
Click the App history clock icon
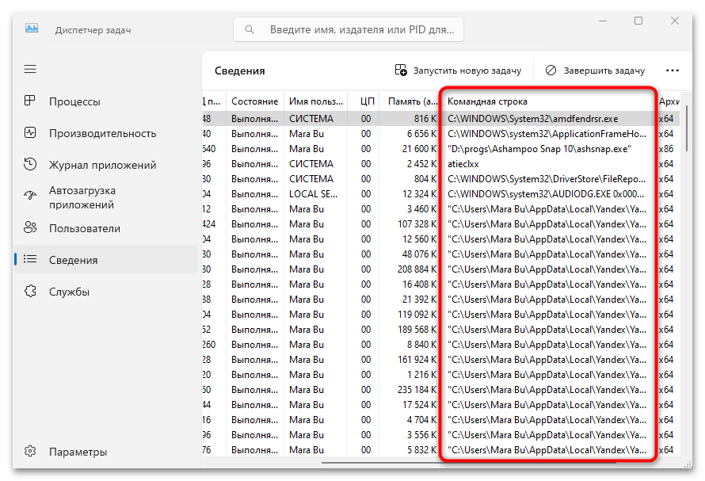coord(29,164)
